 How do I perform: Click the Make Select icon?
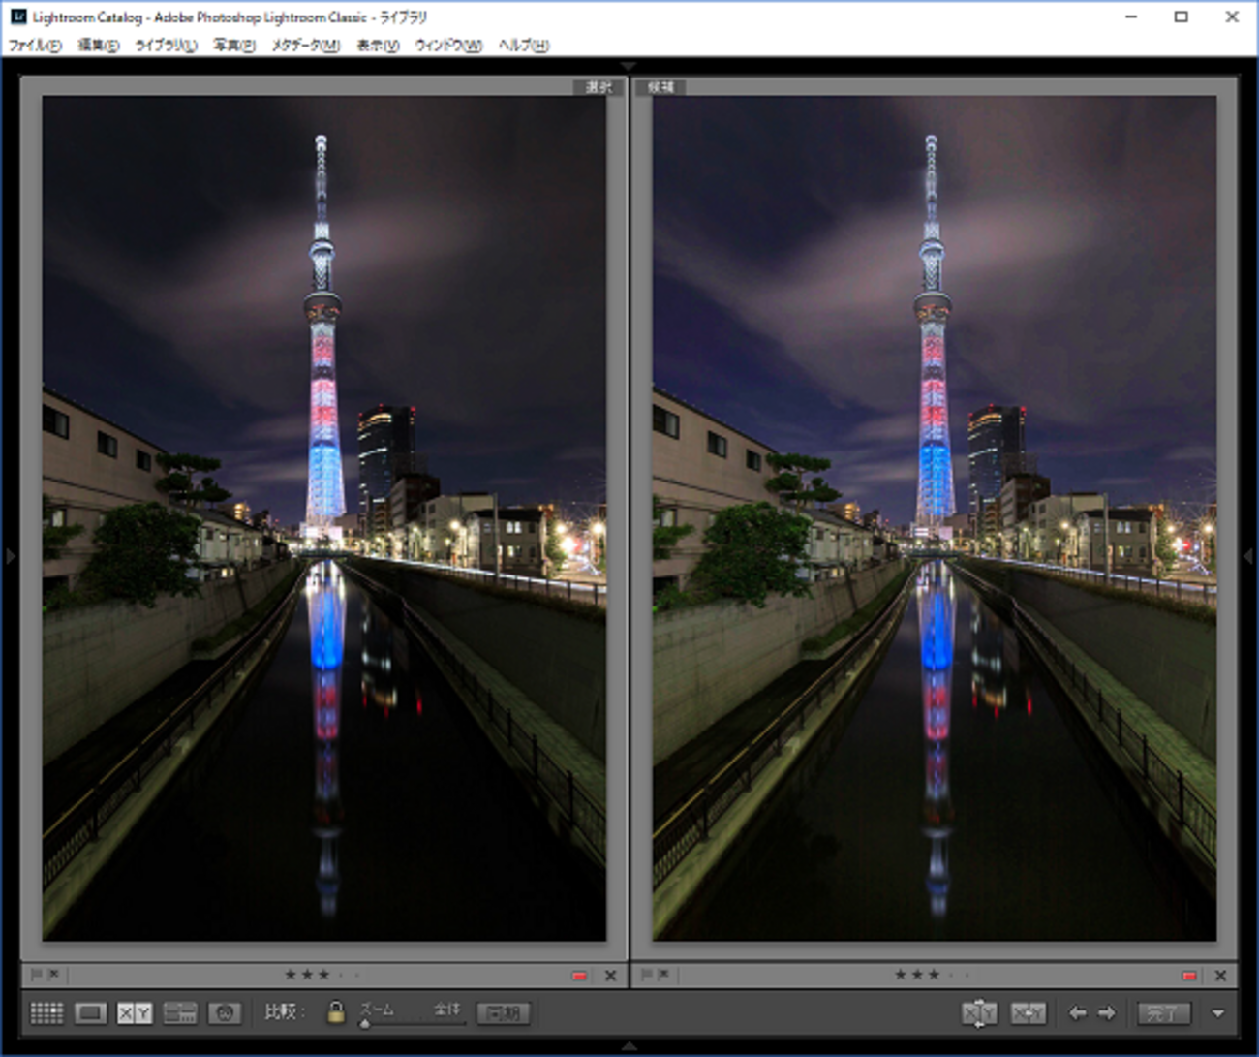(x=1029, y=1013)
